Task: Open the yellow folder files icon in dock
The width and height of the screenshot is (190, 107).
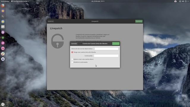Action: (3, 11)
